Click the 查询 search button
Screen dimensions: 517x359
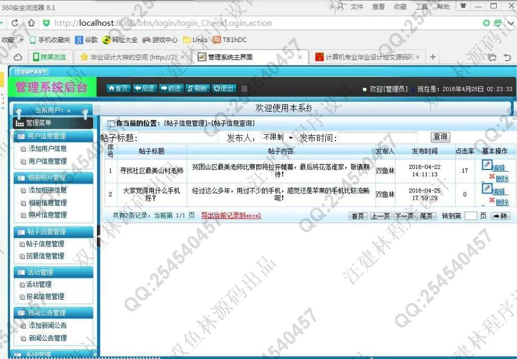pos(440,137)
